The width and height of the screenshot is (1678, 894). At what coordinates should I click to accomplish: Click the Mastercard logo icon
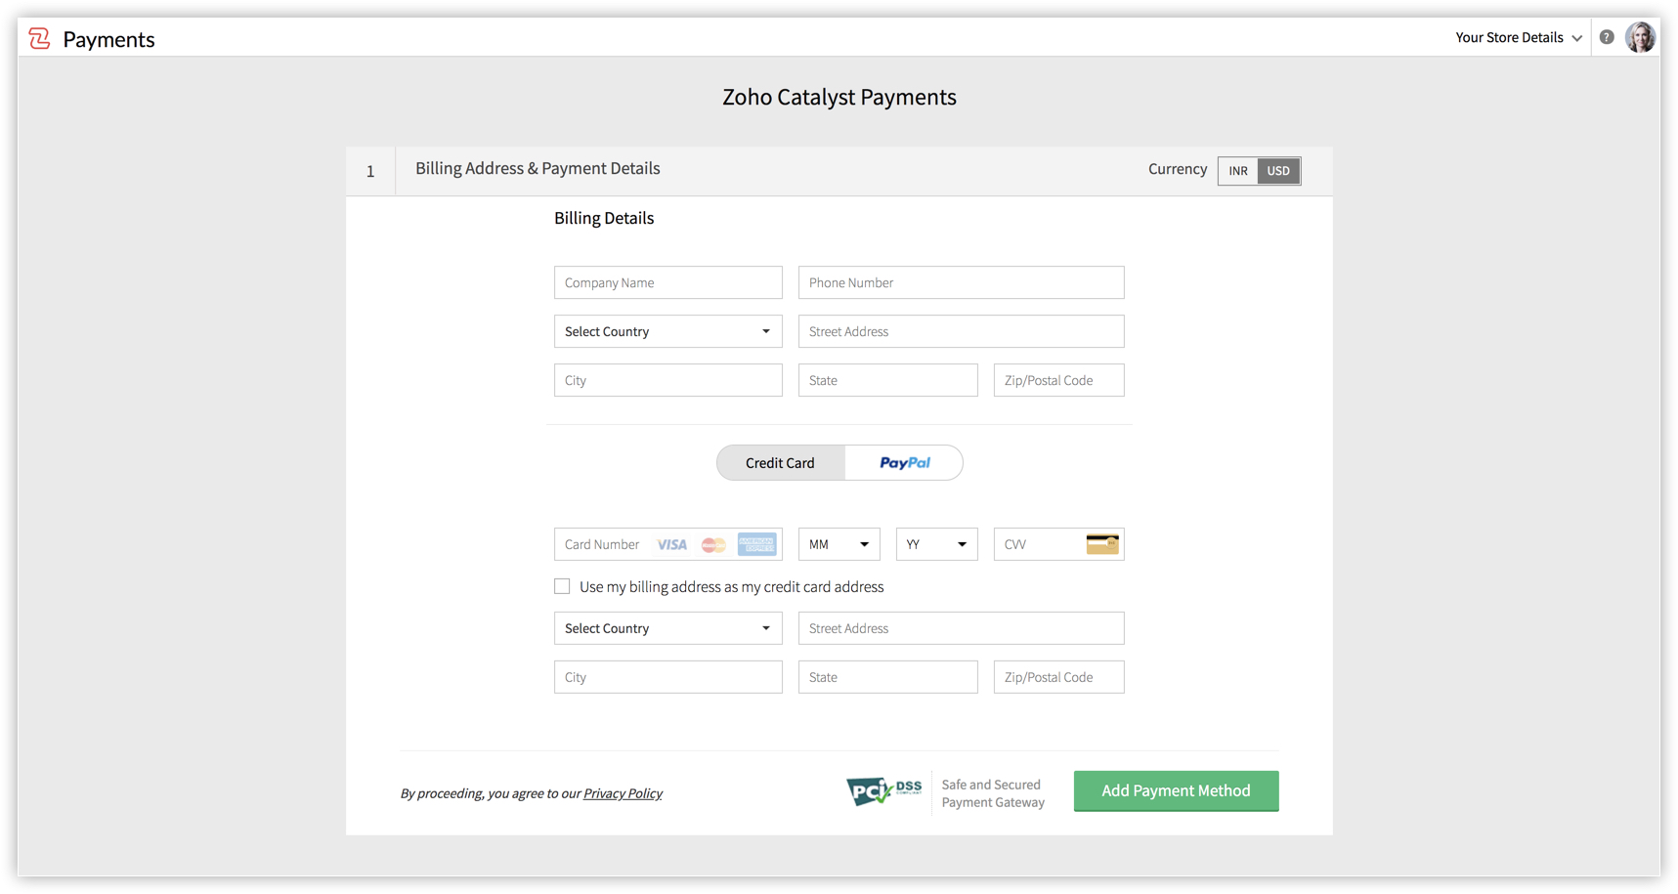tap(713, 544)
